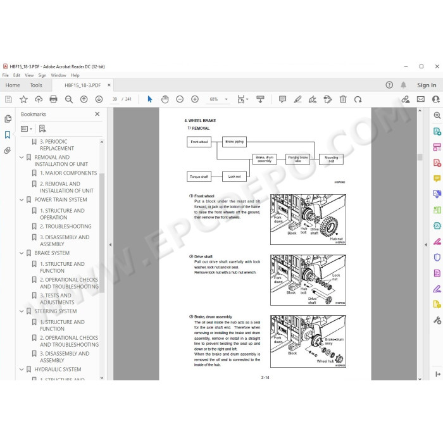Viewport: 443px width, 443px height.
Task: Enable scrolling mode with the read icon
Action: [260, 99]
